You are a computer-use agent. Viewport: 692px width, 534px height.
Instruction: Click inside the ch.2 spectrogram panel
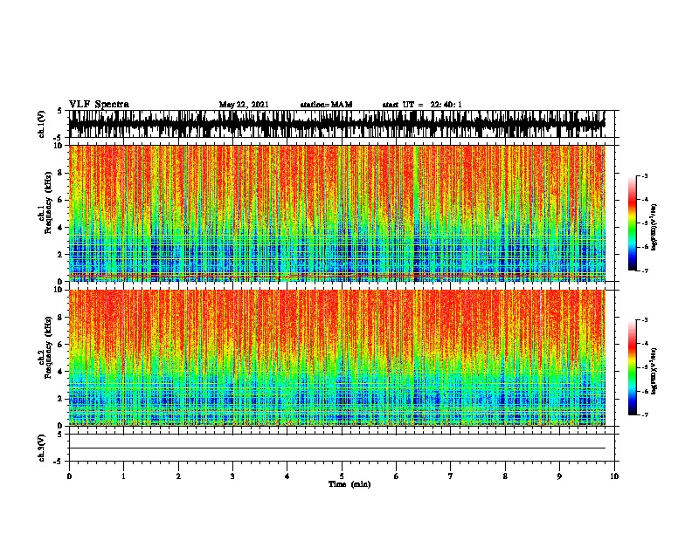click(337, 358)
